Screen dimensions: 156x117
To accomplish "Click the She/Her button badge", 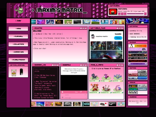I will coord(133,71).
